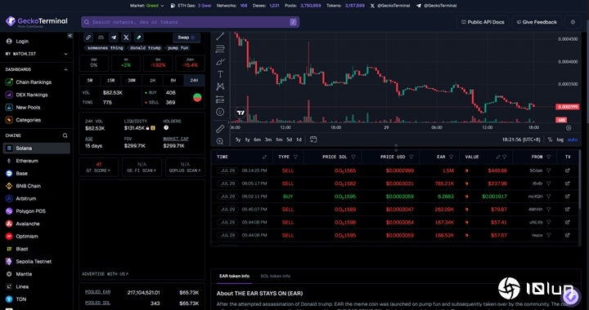Image resolution: width=589 pixels, height=310 pixels.
Task: Switch to the EAR token info tab
Action: [234, 276]
